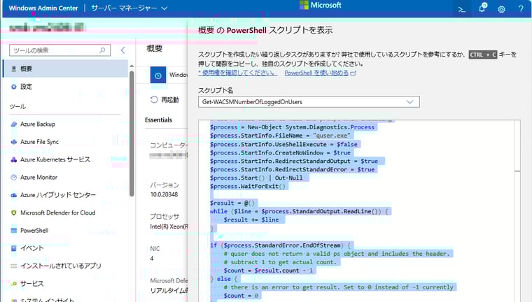Click the external link icon after PowerShell を使い始める
The height and width of the screenshot is (302, 532).
click(353, 73)
